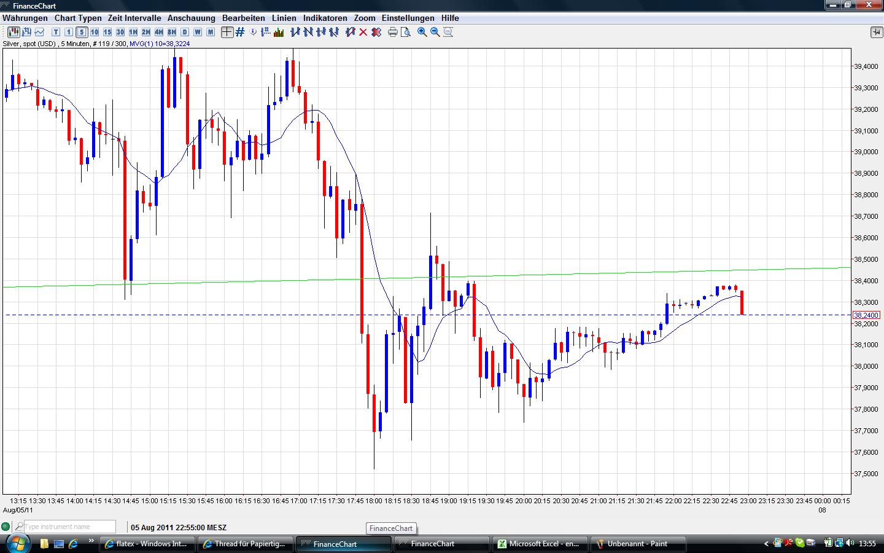
Task: Switch to Thread für Papiertig... taskbar button
Action: tap(245, 544)
